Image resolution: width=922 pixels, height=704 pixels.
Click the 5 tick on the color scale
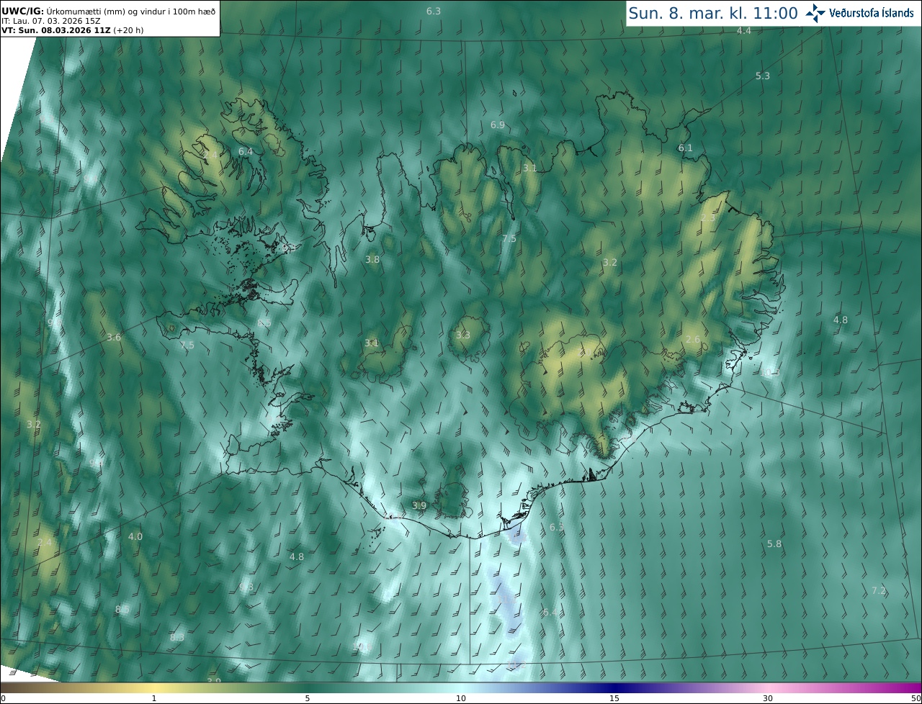coord(308,698)
